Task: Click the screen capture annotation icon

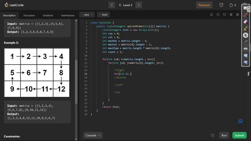Action: (246, 56)
